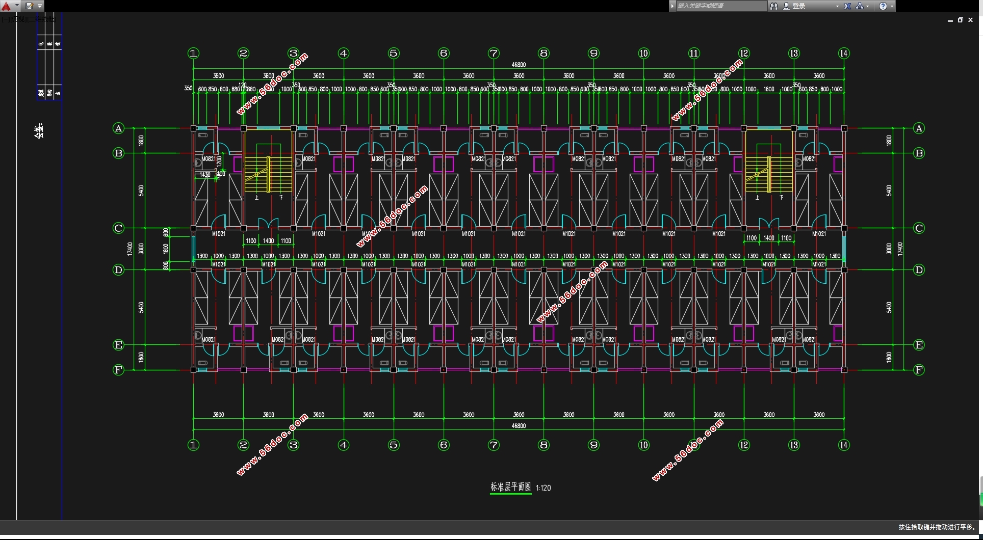983x540 pixels.
Task: Open Help with the question mark icon
Action: tap(883, 6)
